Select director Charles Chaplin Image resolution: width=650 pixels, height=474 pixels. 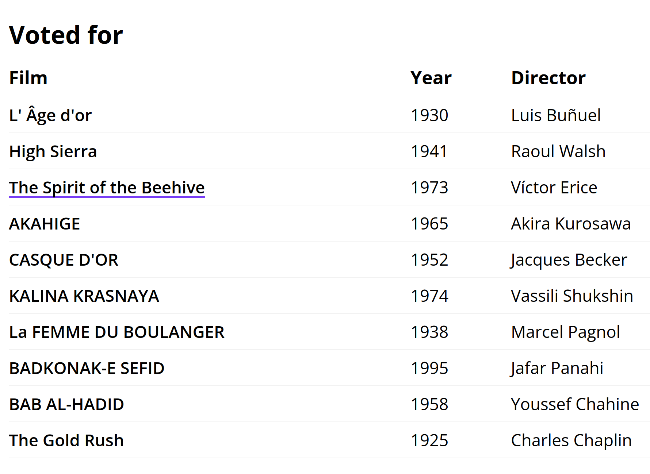coord(571,440)
